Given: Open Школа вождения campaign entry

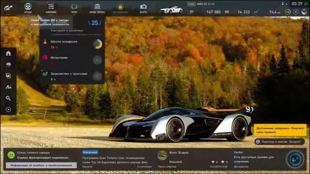Looking at the screenshot, I should pos(72,44).
